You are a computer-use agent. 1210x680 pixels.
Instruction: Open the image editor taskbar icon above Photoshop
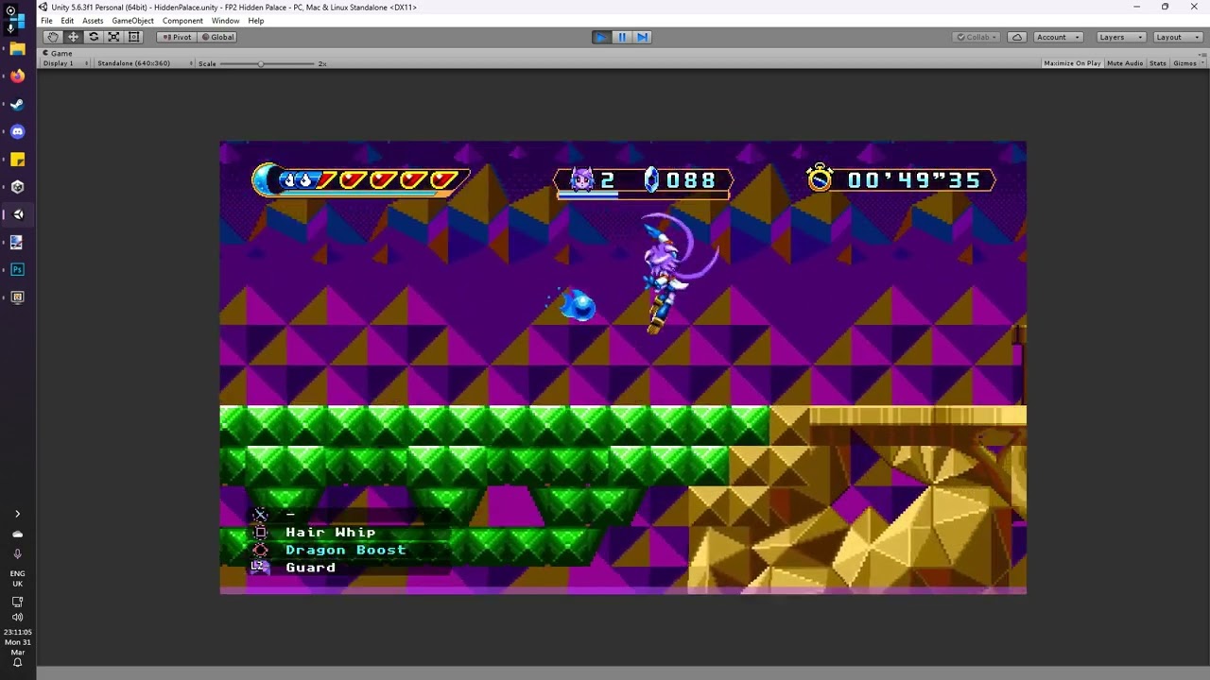coord(17,242)
